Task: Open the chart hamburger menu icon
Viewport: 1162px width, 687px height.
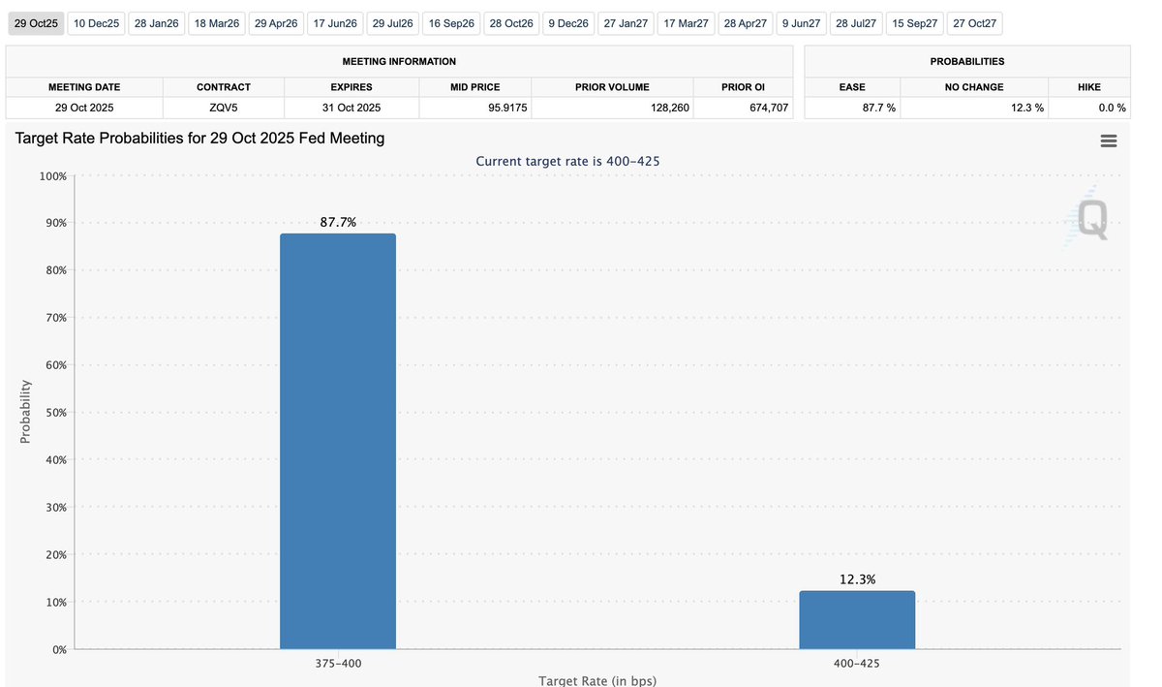Action: click(x=1109, y=141)
